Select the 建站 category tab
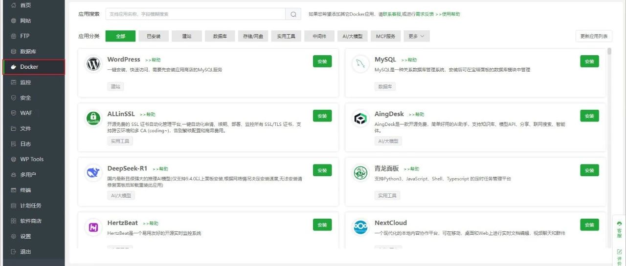The image size is (626, 266). (x=186, y=36)
